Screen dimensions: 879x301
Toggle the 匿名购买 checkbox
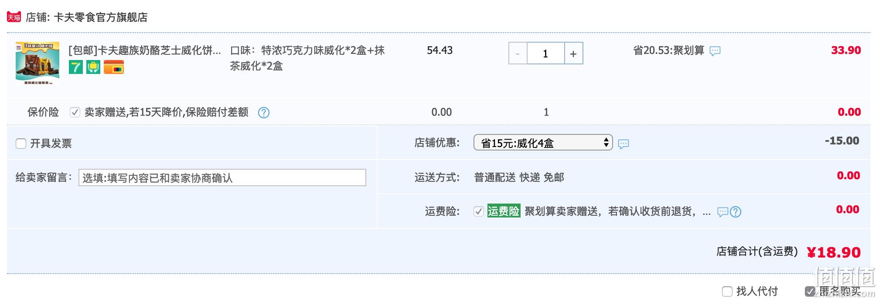[x=810, y=291]
